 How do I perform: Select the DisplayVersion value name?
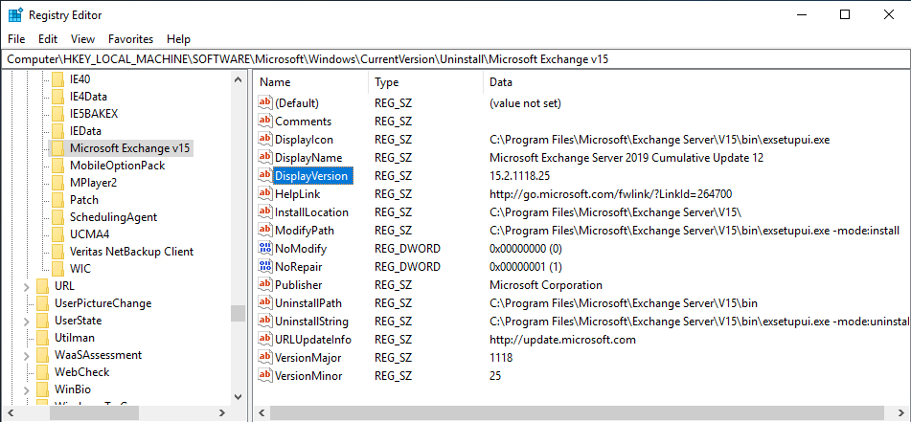[311, 176]
